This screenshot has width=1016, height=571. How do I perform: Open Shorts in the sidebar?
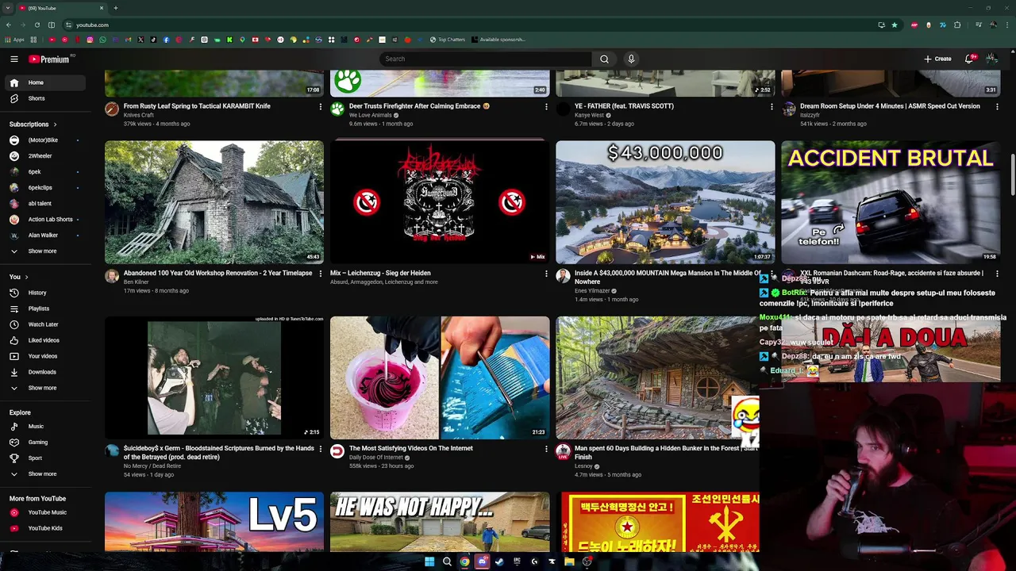pos(46,98)
